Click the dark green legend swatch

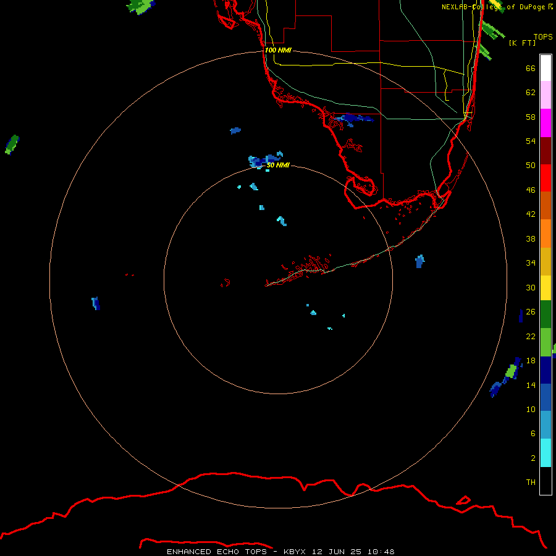coord(545,314)
